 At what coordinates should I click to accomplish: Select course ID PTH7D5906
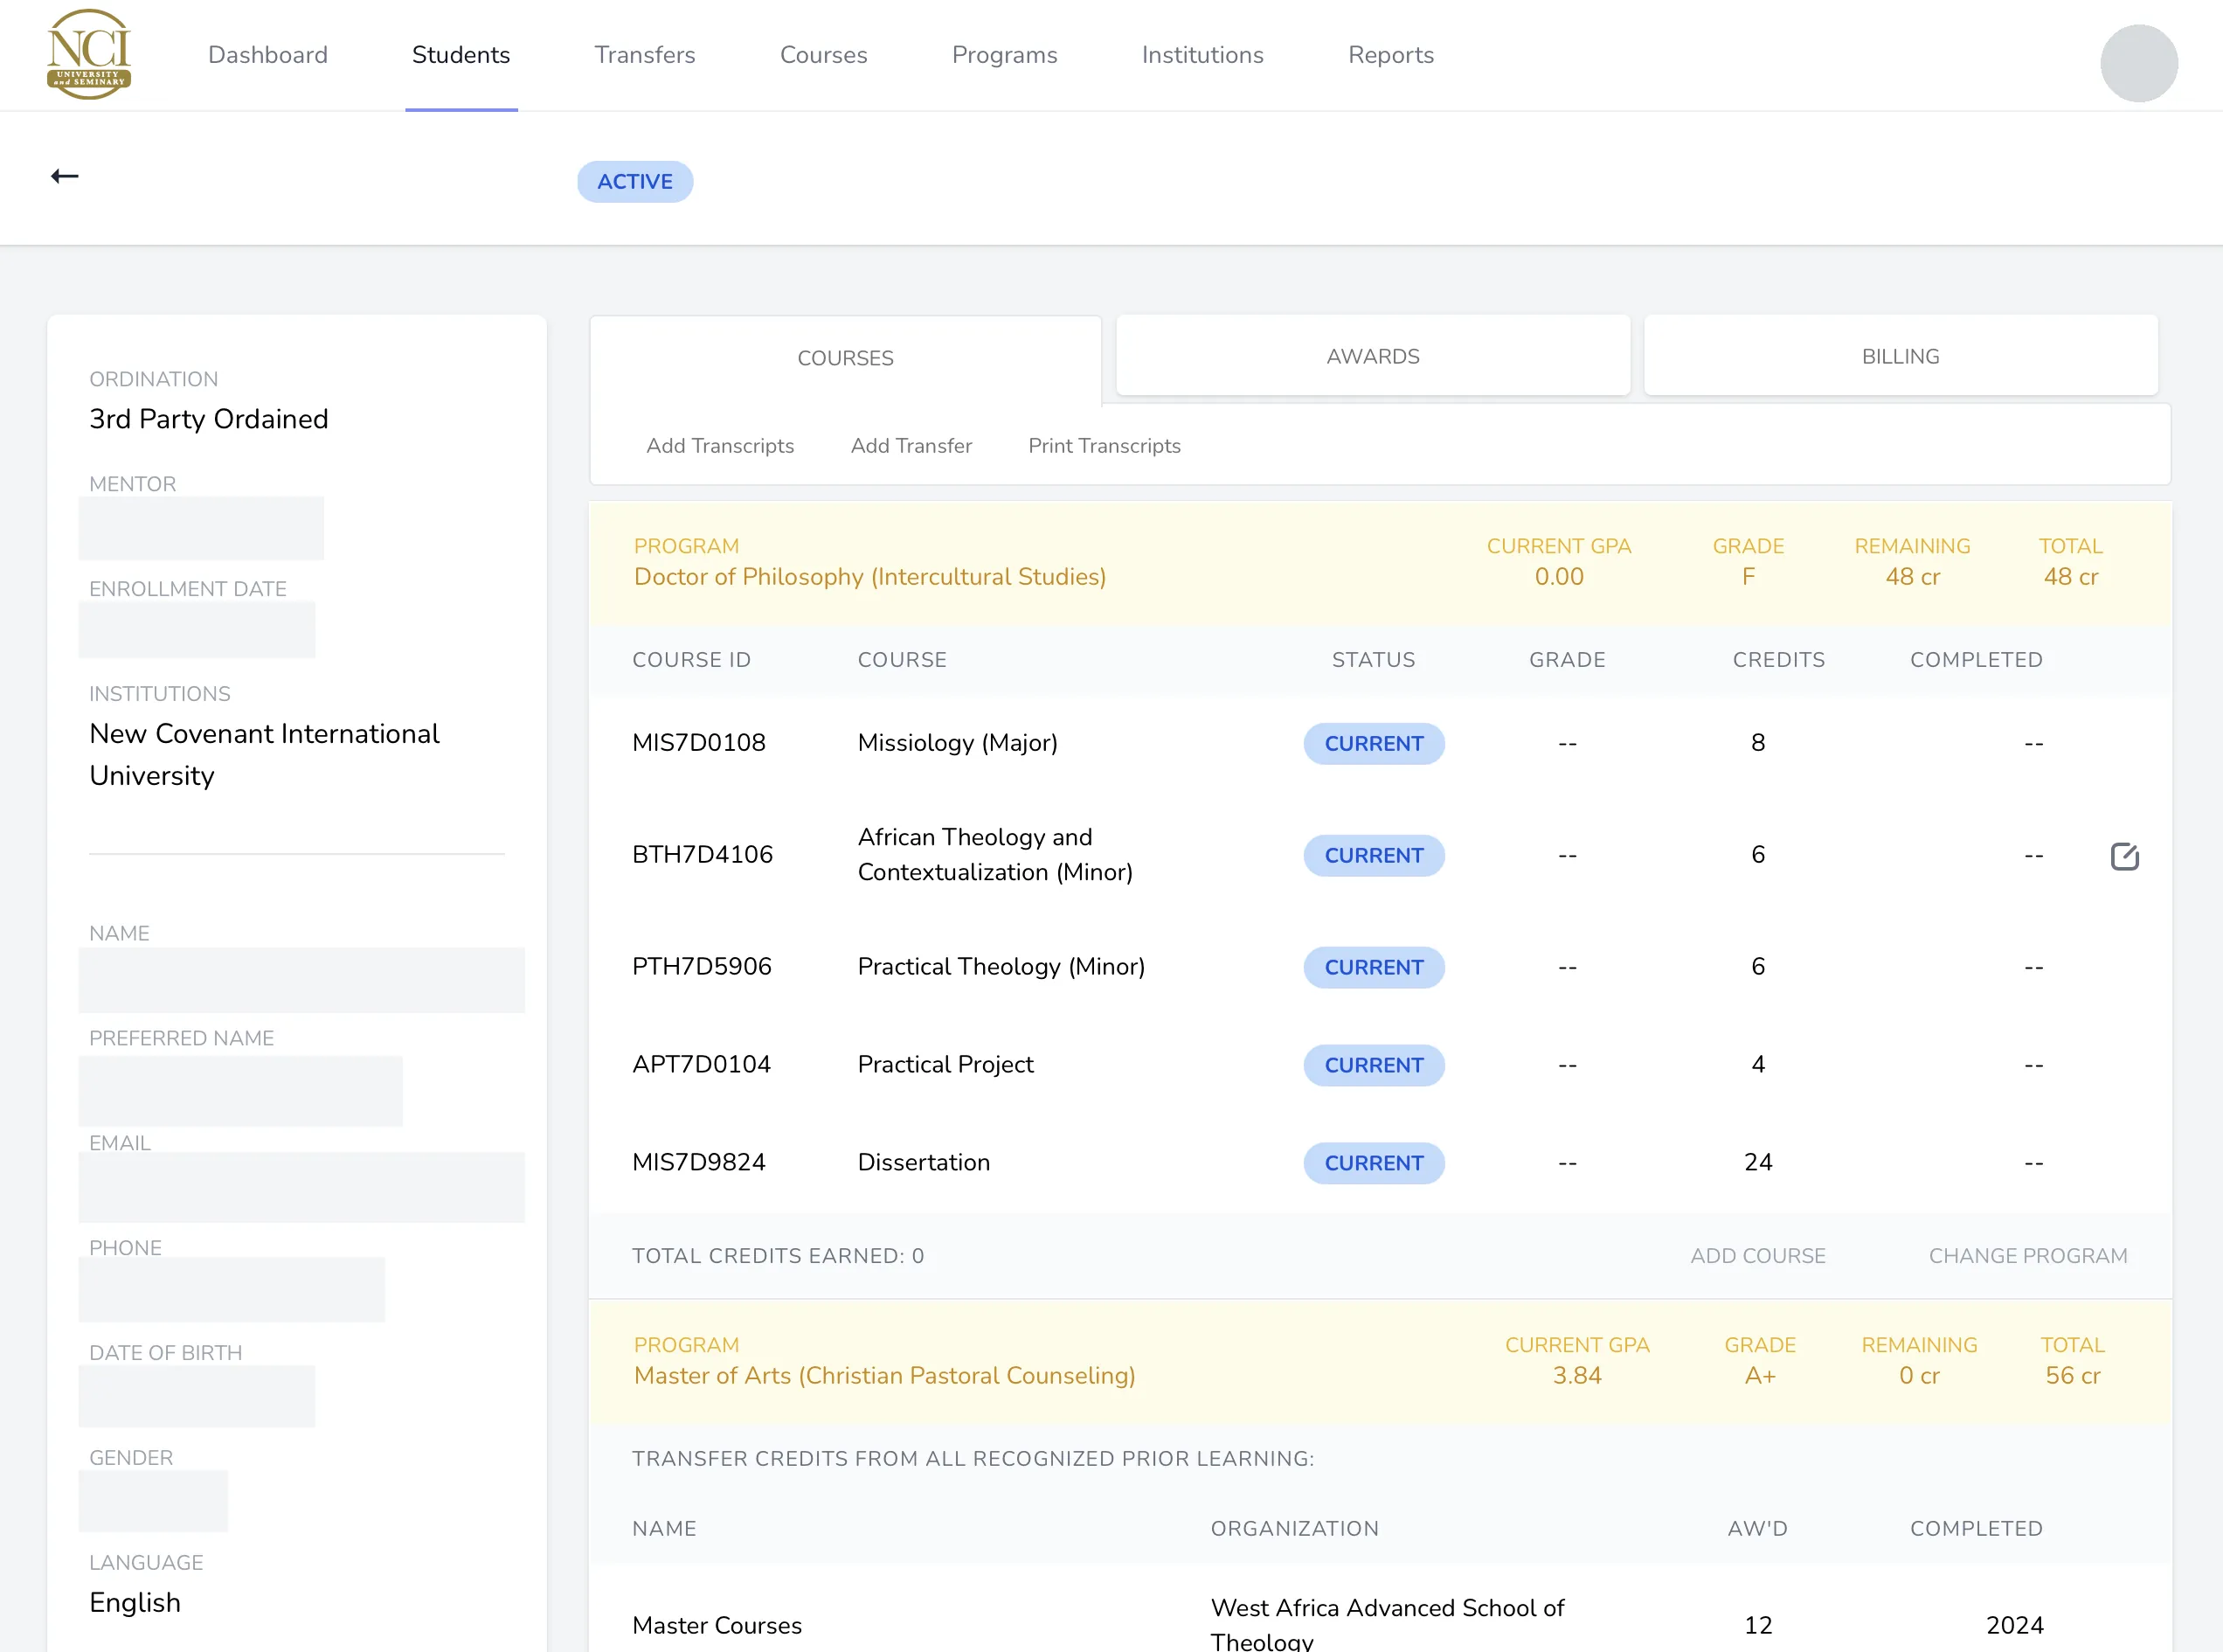pyautogui.click(x=702, y=967)
